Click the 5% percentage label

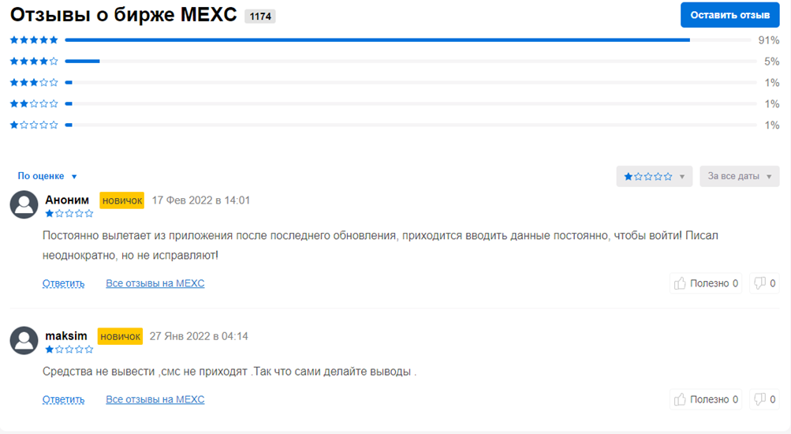click(x=772, y=62)
